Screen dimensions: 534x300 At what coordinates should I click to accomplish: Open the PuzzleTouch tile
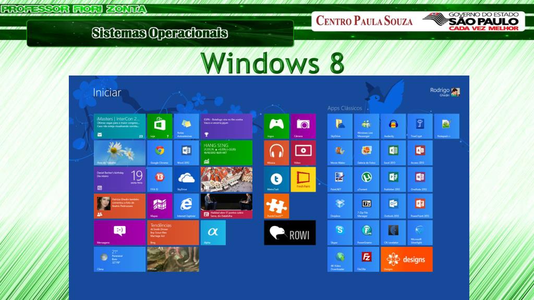[276, 206]
